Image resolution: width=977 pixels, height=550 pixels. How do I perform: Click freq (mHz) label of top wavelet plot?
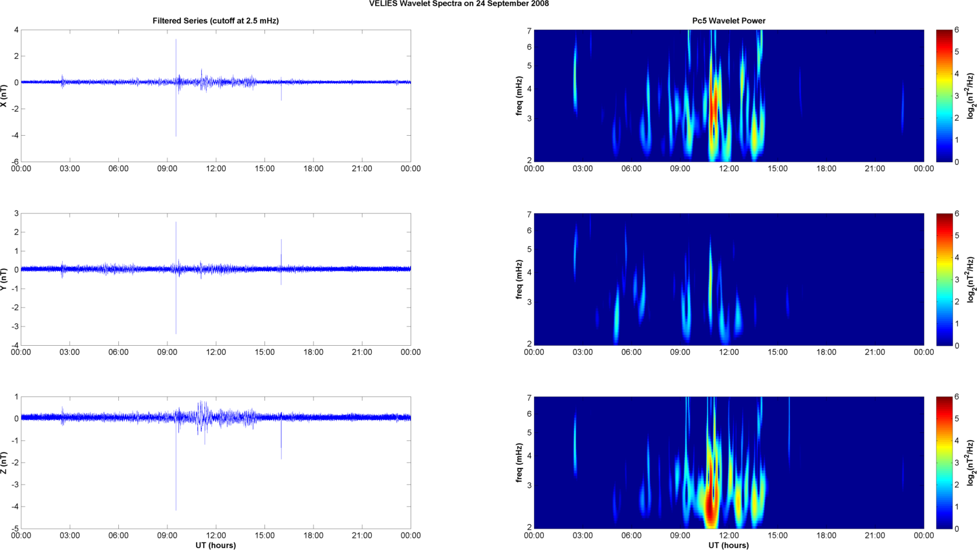tap(519, 96)
